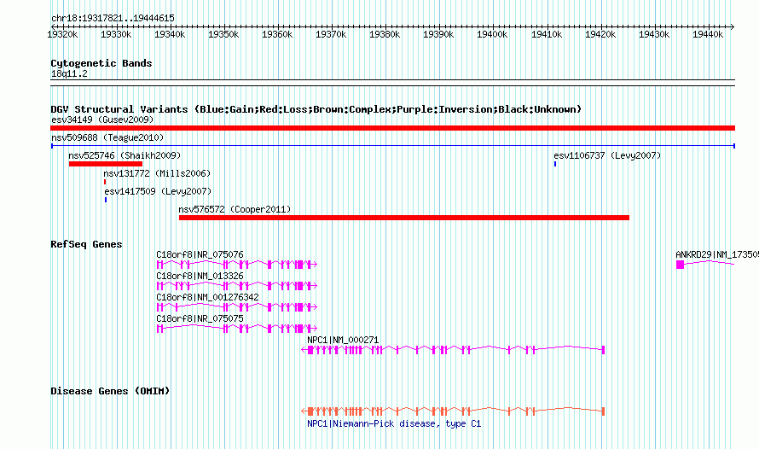Open the esv1106737 (Levy2007) label
The image size is (759, 449).
[607, 155]
